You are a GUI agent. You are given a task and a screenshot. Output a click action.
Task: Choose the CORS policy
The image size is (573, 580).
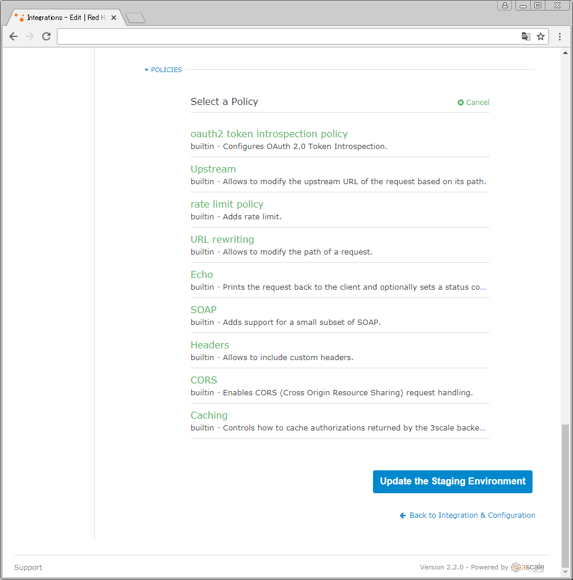pos(204,380)
